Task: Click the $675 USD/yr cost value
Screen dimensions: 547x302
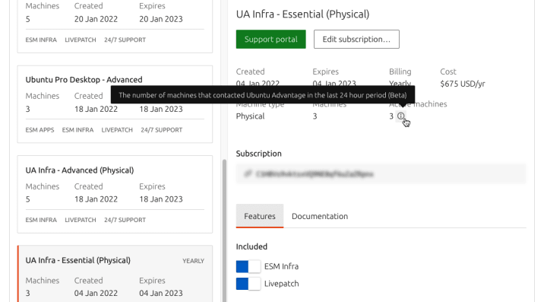Action: click(463, 84)
